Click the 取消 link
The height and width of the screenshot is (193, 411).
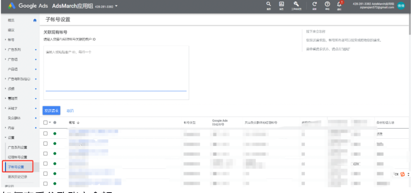[x=70, y=111]
